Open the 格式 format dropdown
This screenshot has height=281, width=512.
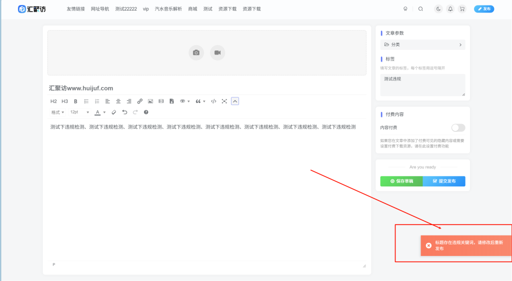[x=57, y=112]
